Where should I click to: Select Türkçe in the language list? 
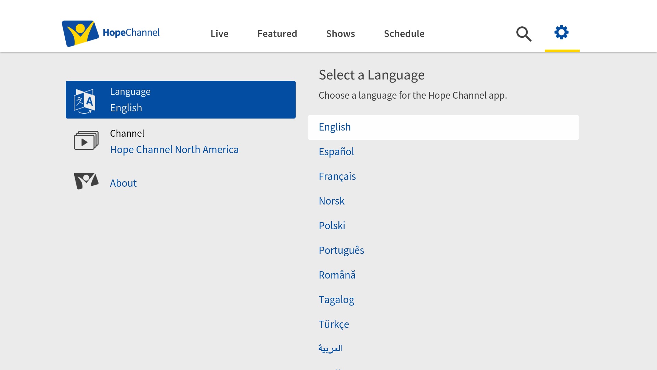(x=334, y=324)
